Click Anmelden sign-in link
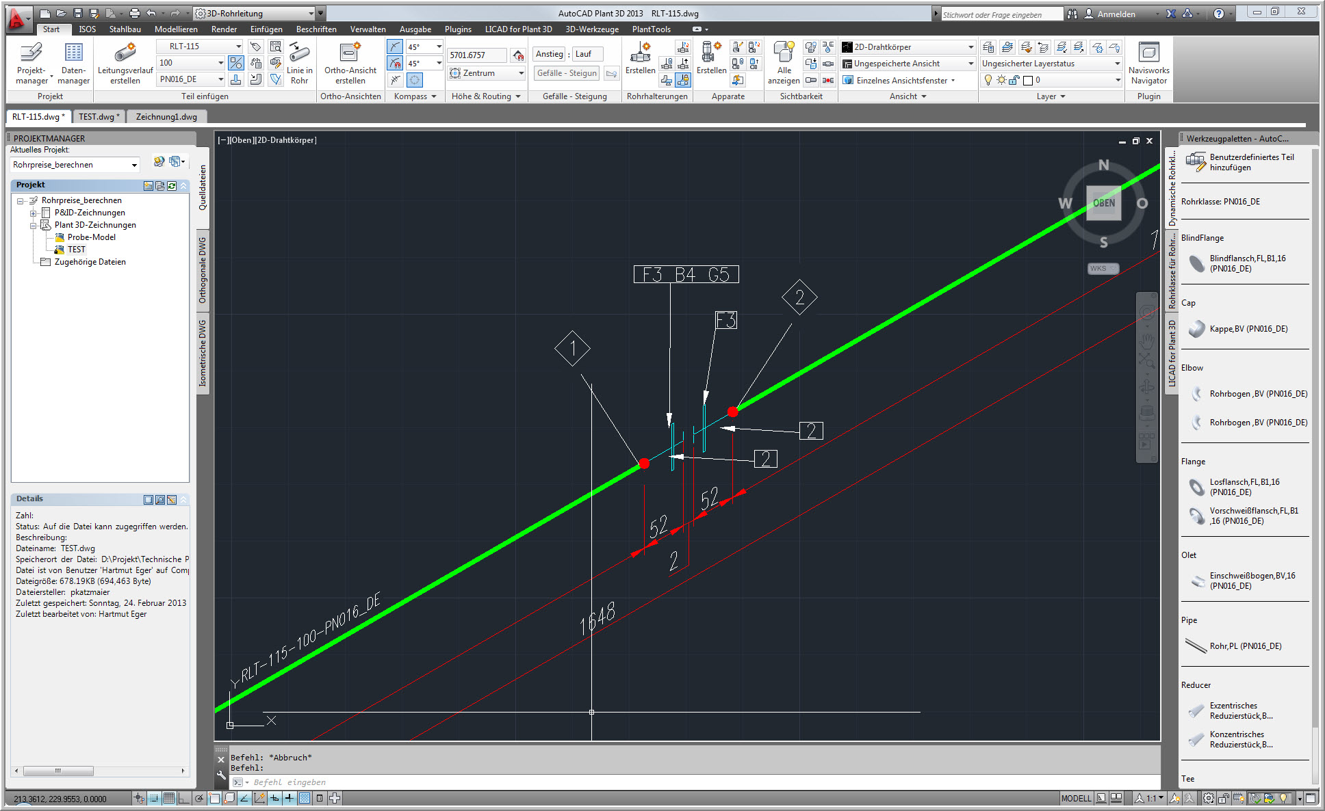Viewport: 1325px width, 811px height. 1116,14
